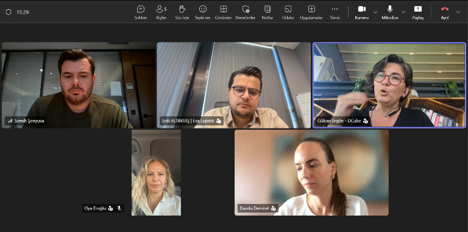
Task: Open the Notlar meeting notes
Action: pyautogui.click(x=268, y=12)
